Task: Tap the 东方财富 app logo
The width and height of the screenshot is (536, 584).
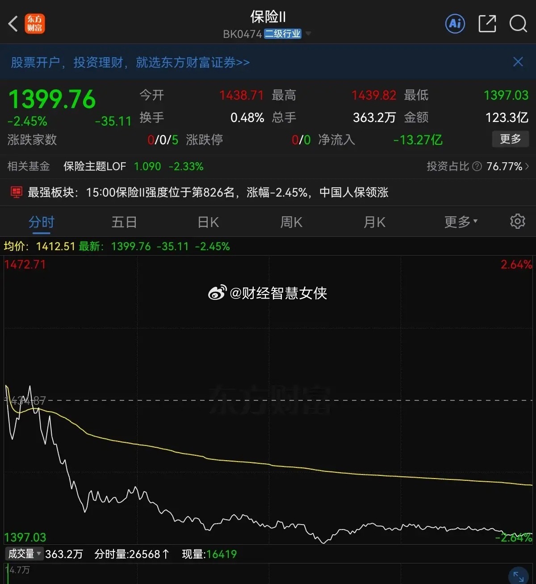Action: click(x=34, y=24)
